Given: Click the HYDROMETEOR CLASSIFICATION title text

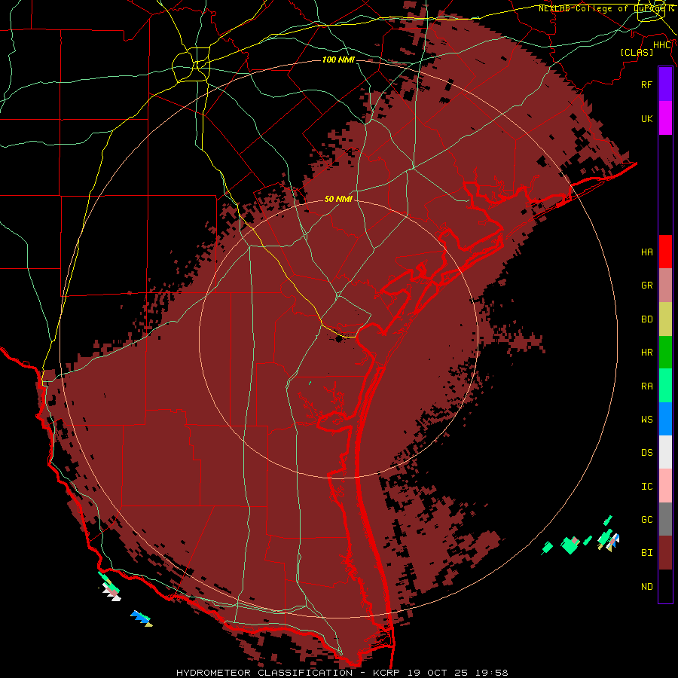Looking at the screenshot, I should point(264,673).
